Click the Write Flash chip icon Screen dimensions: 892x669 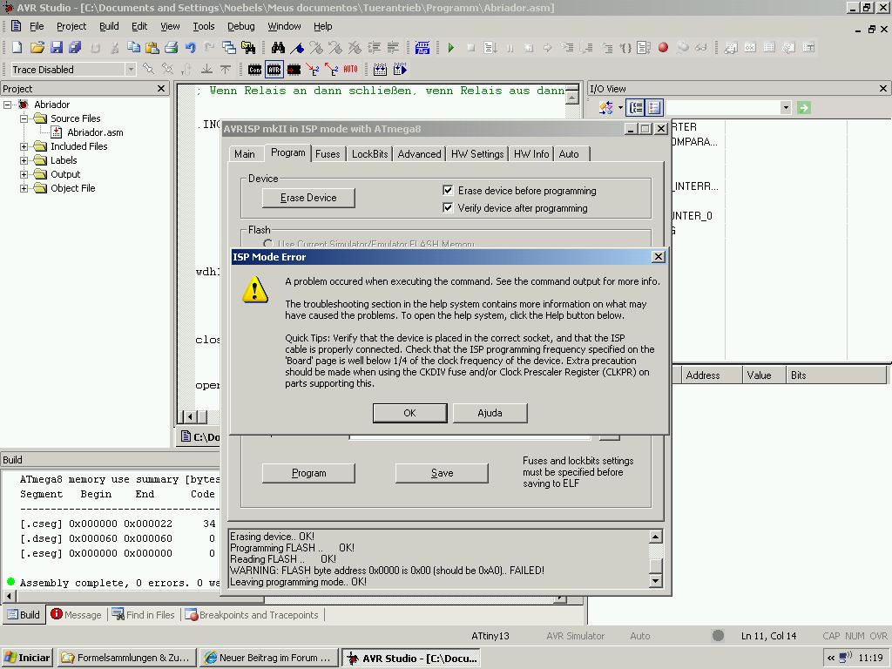[294, 70]
